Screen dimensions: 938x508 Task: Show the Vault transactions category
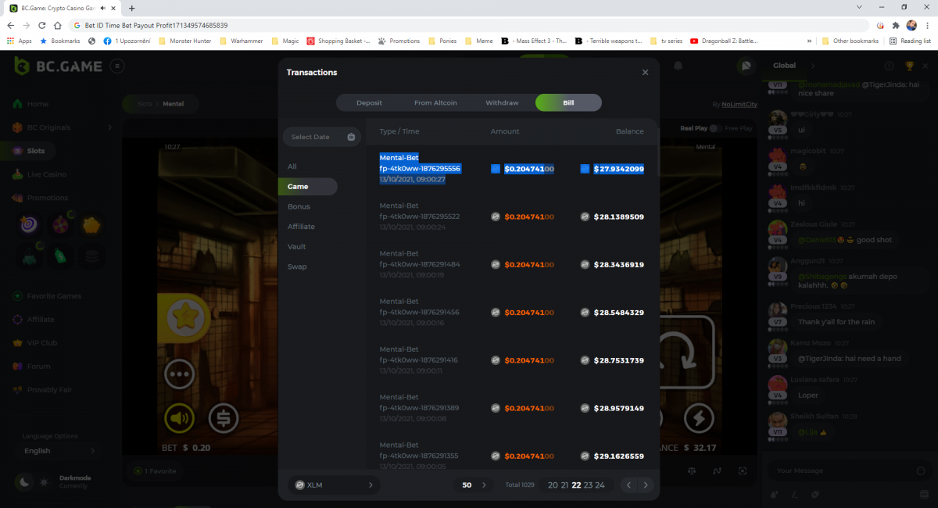[296, 246]
